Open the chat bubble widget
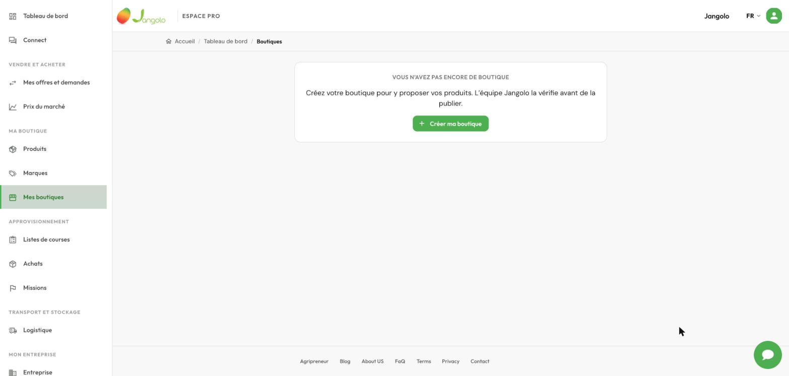This screenshot has height=376, width=789. pos(767,355)
